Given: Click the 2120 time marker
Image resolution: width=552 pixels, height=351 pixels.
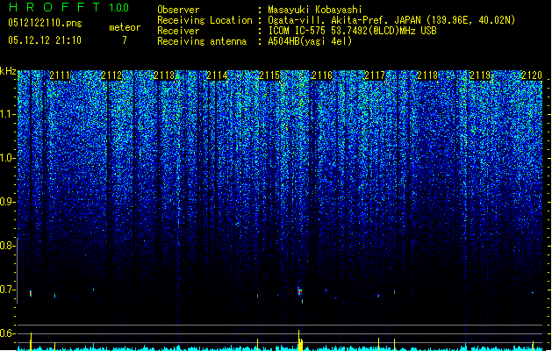Looking at the screenshot, I should tap(532, 75).
